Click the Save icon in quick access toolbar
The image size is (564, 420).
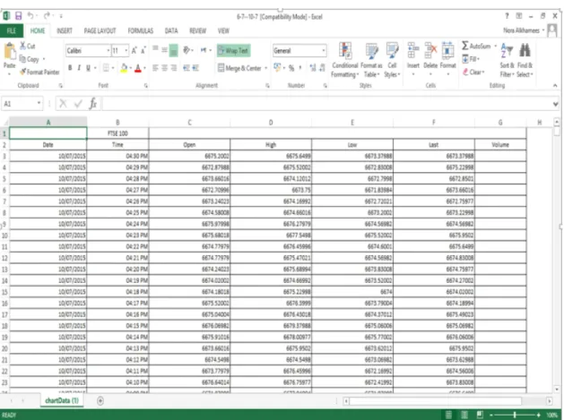coord(18,16)
